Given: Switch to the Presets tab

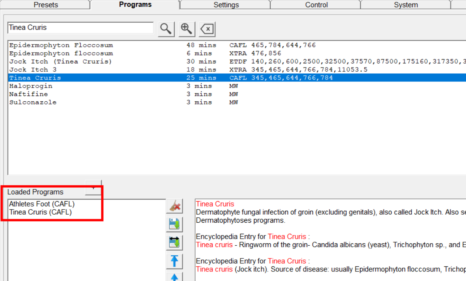Looking at the screenshot, I should pyautogui.click(x=46, y=5).
